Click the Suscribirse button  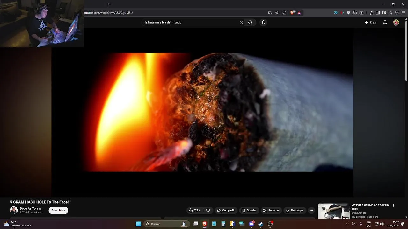coord(58,210)
